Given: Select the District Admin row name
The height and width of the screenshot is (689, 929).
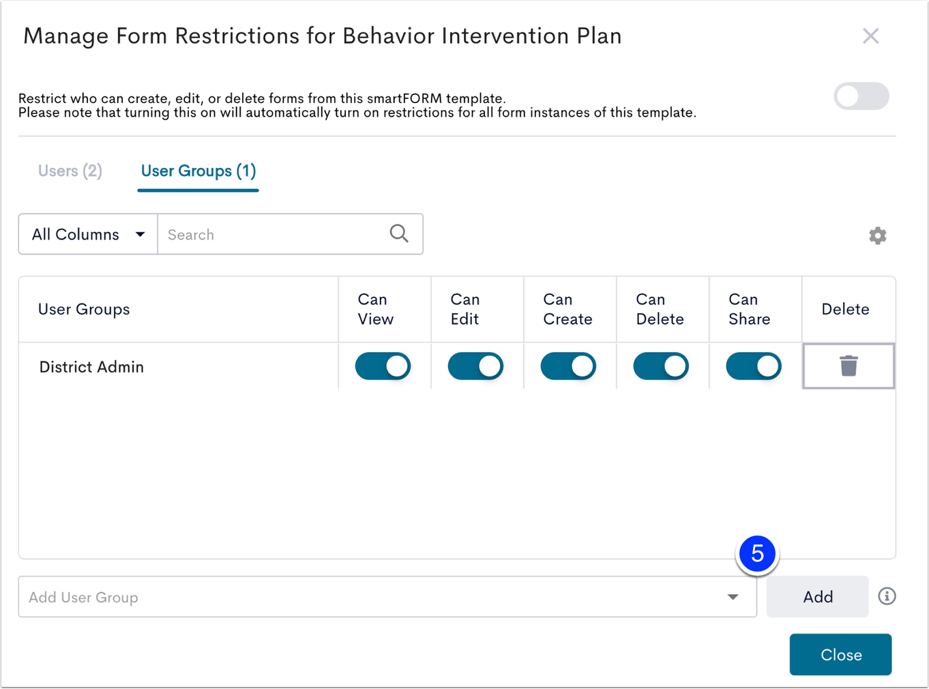Looking at the screenshot, I should (91, 367).
